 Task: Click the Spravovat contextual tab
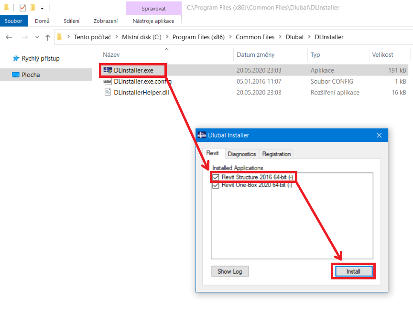click(153, 9)
